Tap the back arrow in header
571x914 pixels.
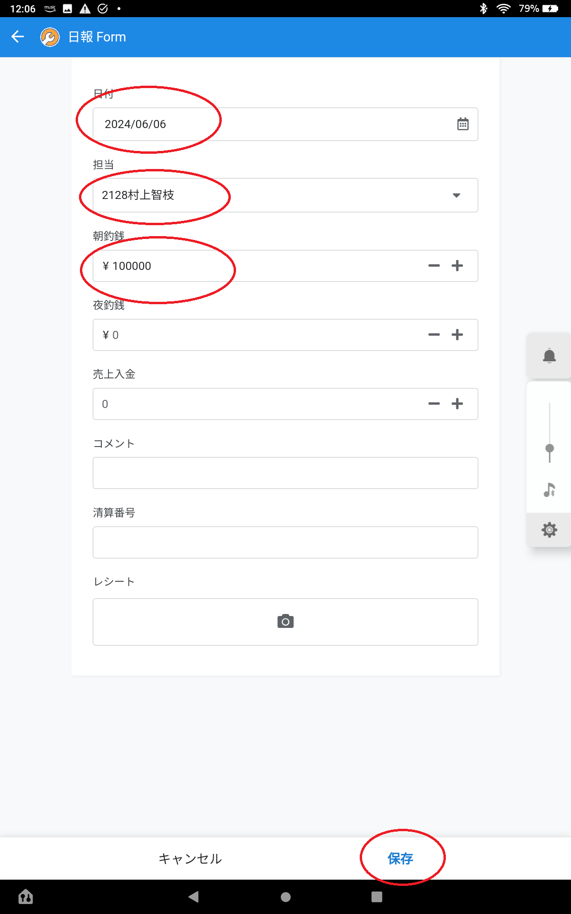18,37
